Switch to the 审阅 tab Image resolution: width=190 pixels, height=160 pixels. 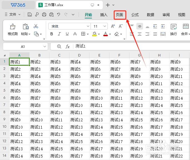point(166,15)
